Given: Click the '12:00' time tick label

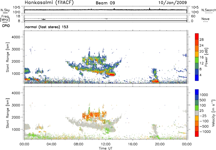Looking at the screenshot, I should tap(106, 144).
